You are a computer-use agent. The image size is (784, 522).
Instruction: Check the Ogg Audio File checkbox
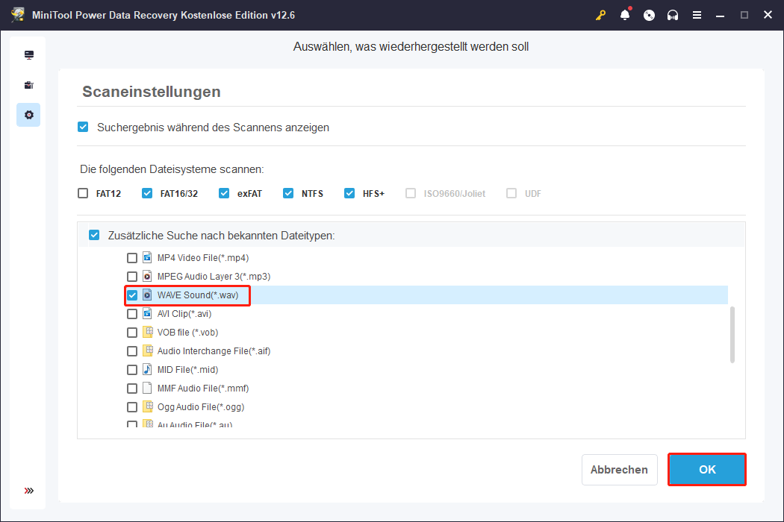tap(132, 407)
